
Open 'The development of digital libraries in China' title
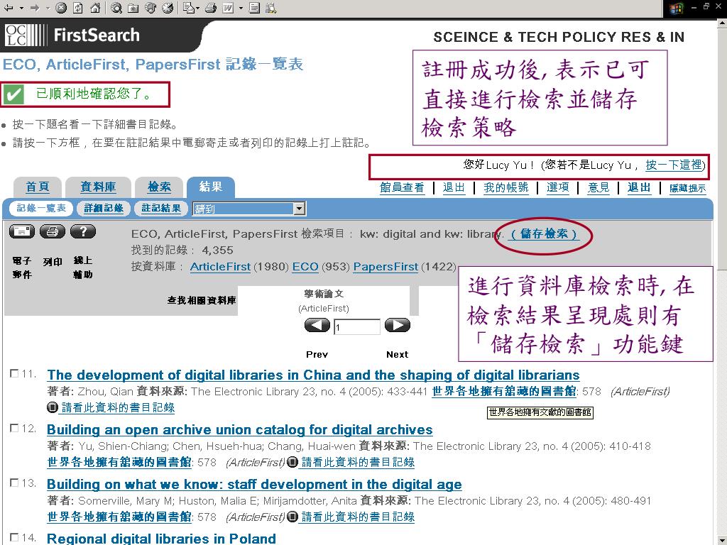point(313,375)
